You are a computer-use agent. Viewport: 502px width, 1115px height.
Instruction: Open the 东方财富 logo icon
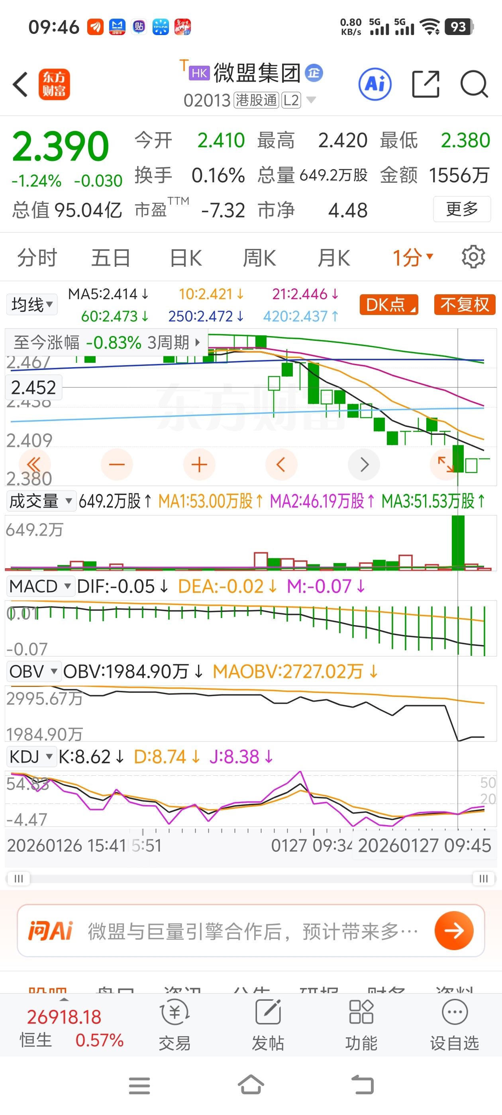click(x=54, y=84)
